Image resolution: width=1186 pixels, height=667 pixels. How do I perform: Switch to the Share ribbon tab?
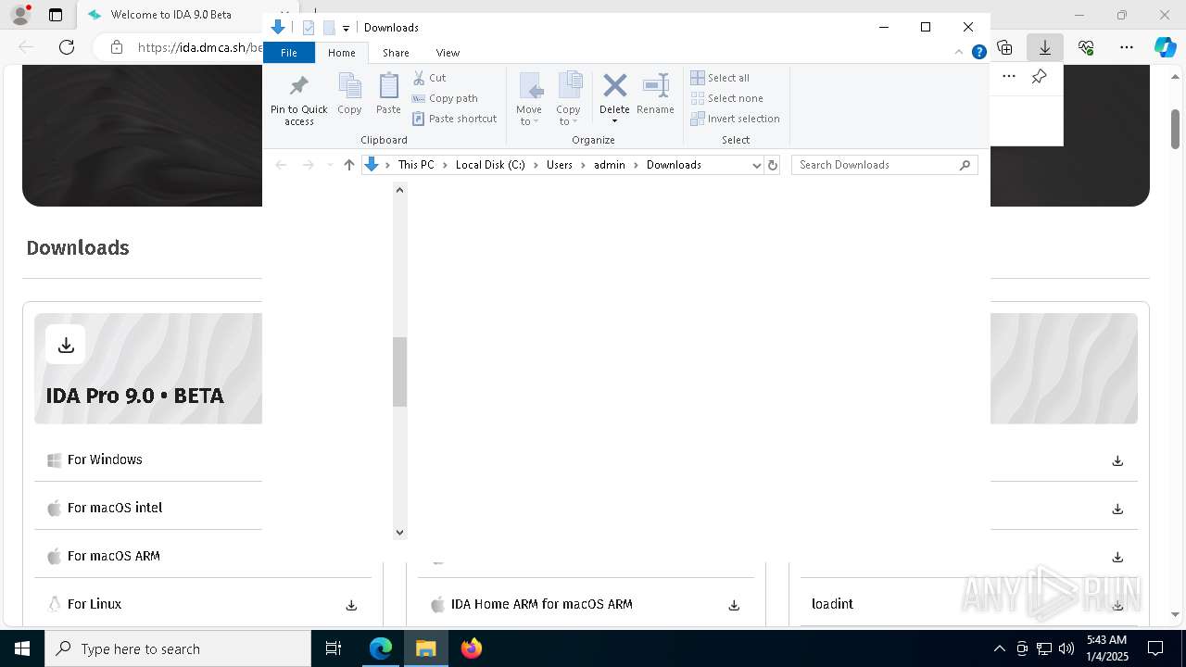[396, 53]
